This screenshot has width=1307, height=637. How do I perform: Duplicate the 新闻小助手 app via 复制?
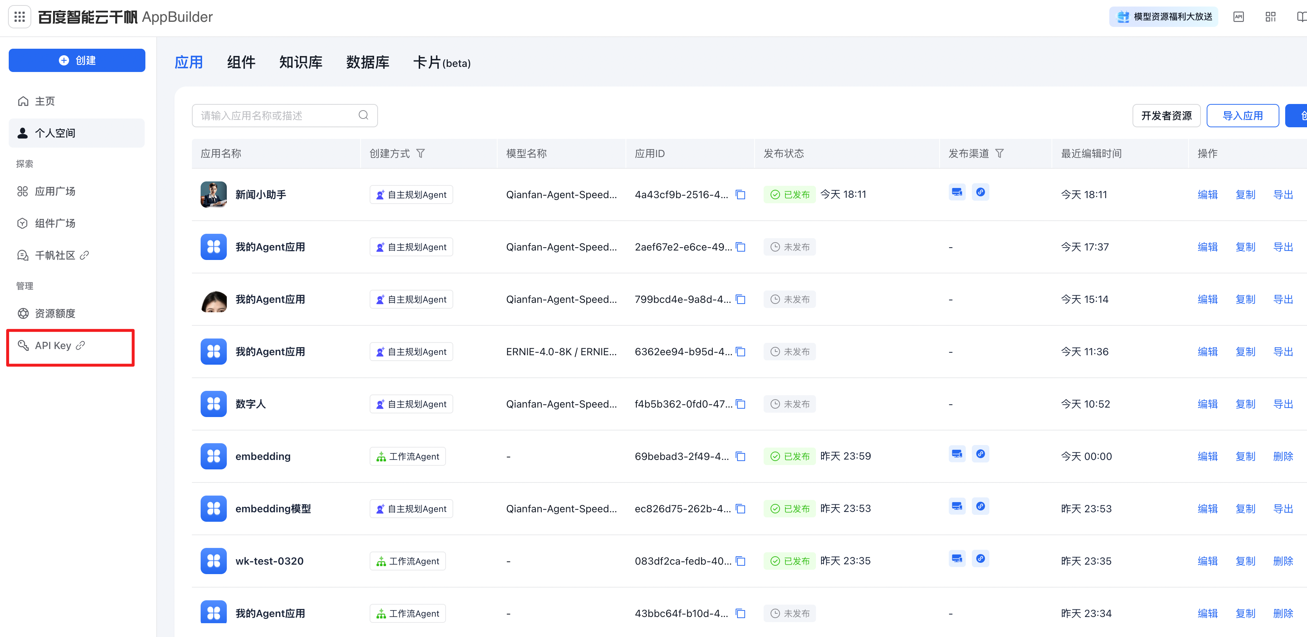[1245, 195]
